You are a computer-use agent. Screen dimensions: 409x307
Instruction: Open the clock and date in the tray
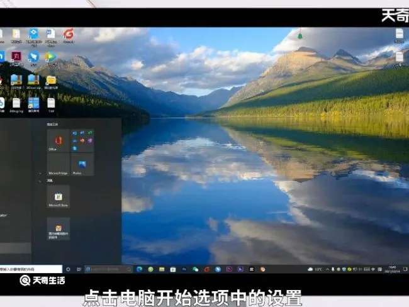pos(392,269)
